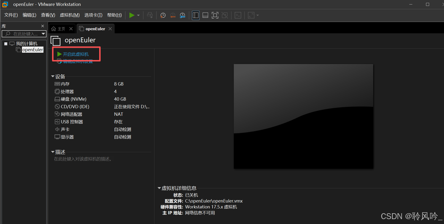
Task: Close the 库 library panel
Action: [43, 26]
